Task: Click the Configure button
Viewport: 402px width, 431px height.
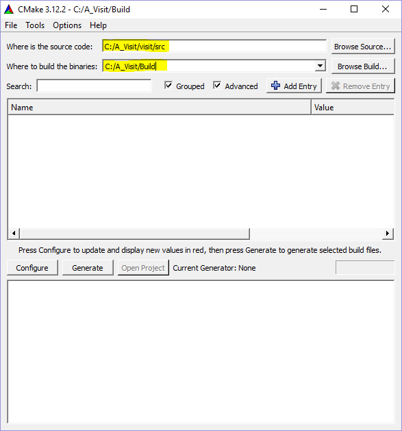Action: (32, 268)
